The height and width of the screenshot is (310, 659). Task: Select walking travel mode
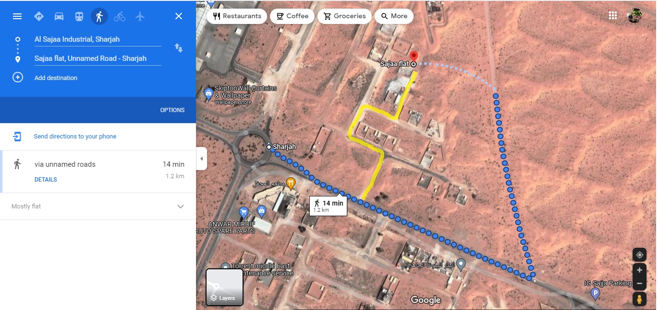pos(99,16)
